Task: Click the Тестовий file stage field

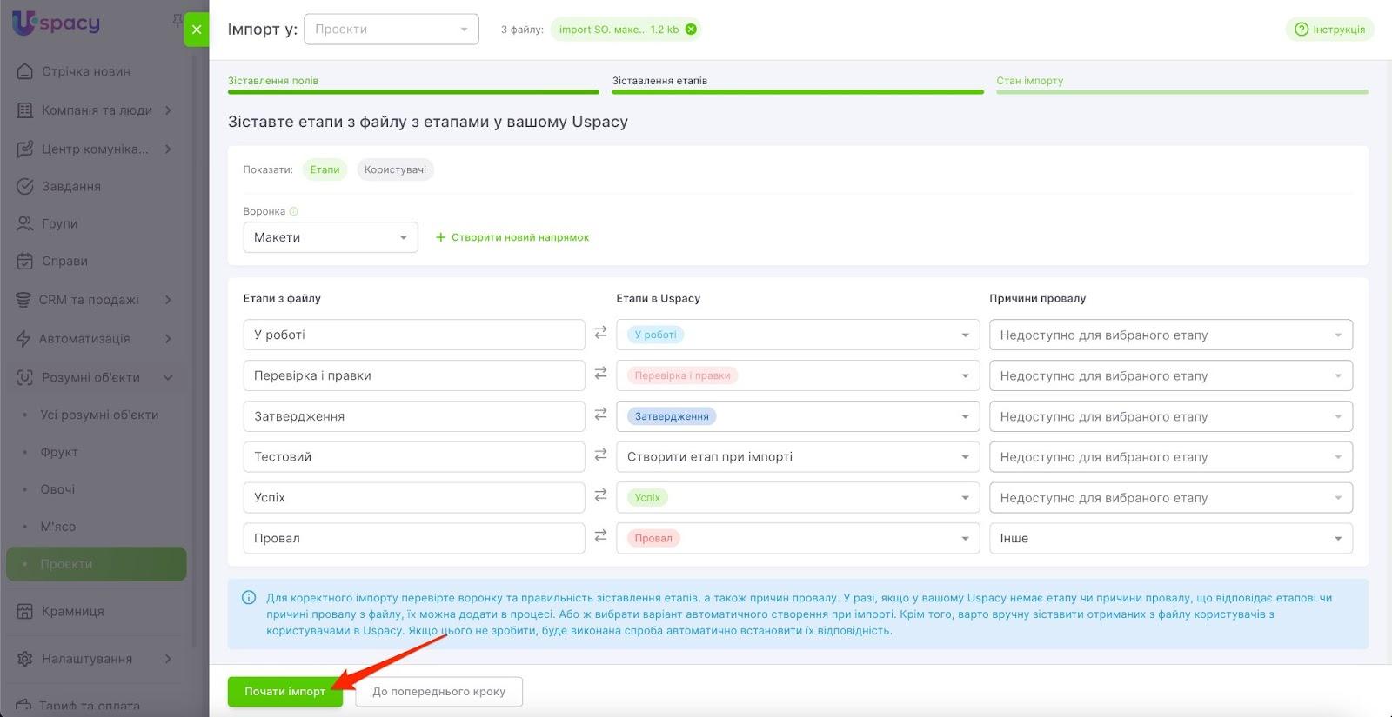Action: click(x=414, y=456)
